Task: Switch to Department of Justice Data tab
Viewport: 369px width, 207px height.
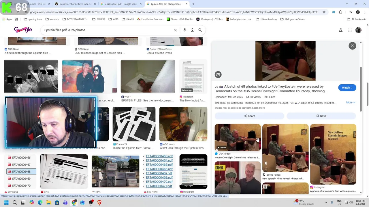Action: [75, 4]
